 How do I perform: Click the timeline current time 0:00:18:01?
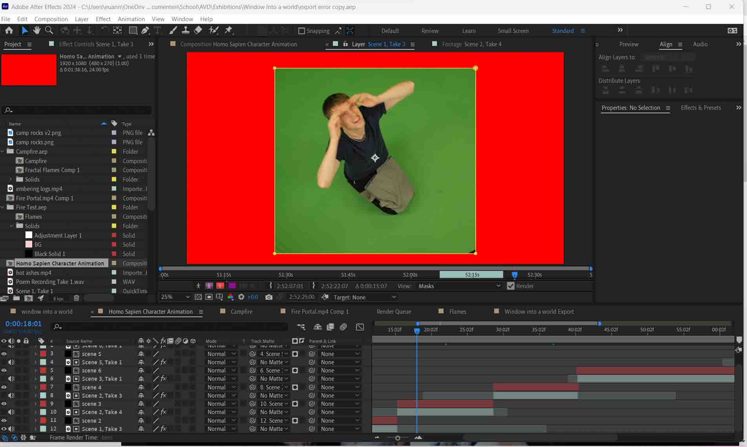click(x=24, y=323)
